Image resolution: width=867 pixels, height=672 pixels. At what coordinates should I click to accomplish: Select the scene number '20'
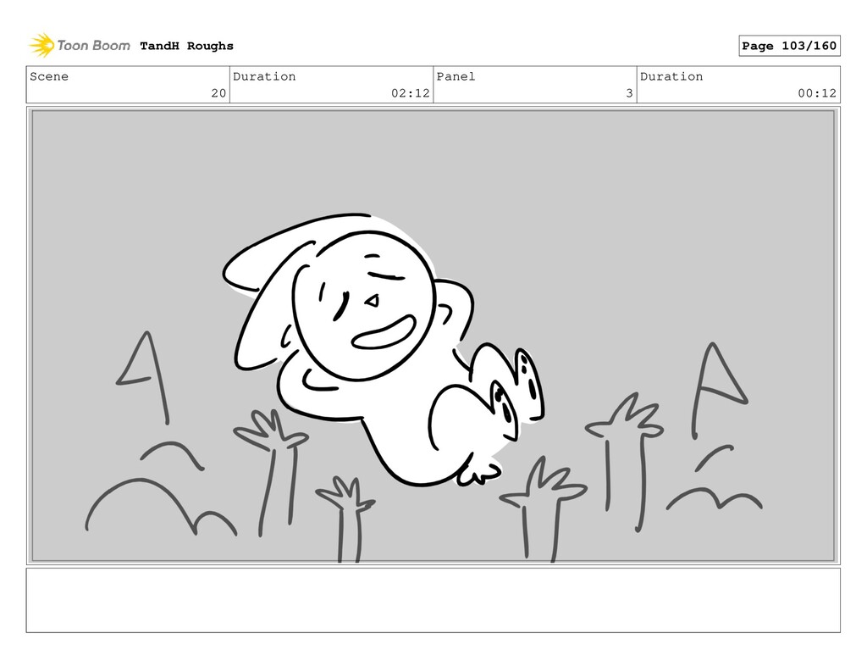218,93
